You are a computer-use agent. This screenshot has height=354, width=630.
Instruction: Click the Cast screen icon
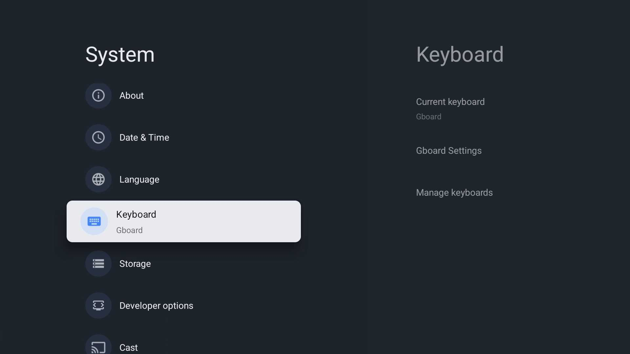coord(98,346)
